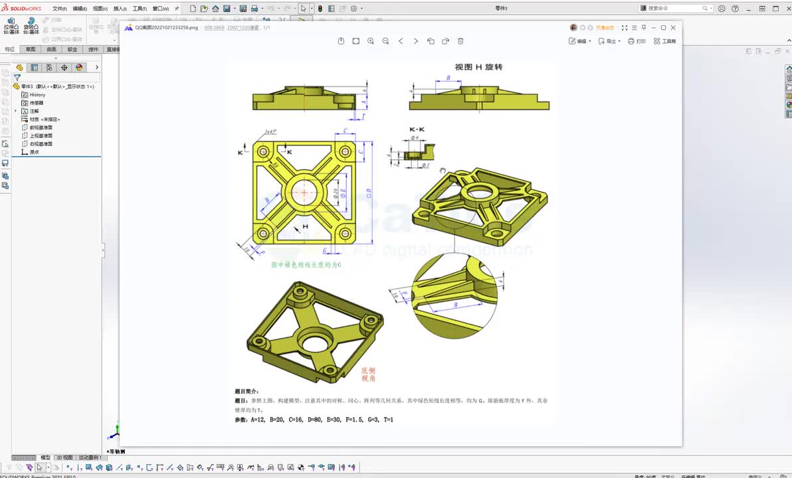
Task: Open the 工具箱 button in the image viewer
Action: tap(664, 41)
